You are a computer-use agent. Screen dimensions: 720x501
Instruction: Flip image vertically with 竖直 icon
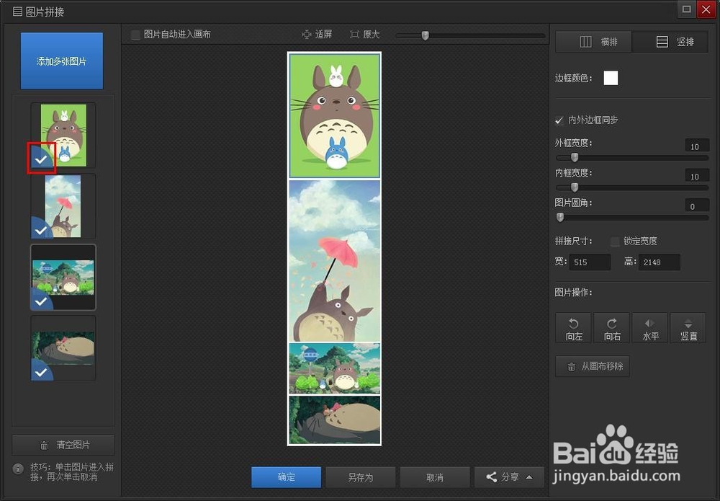688,328
